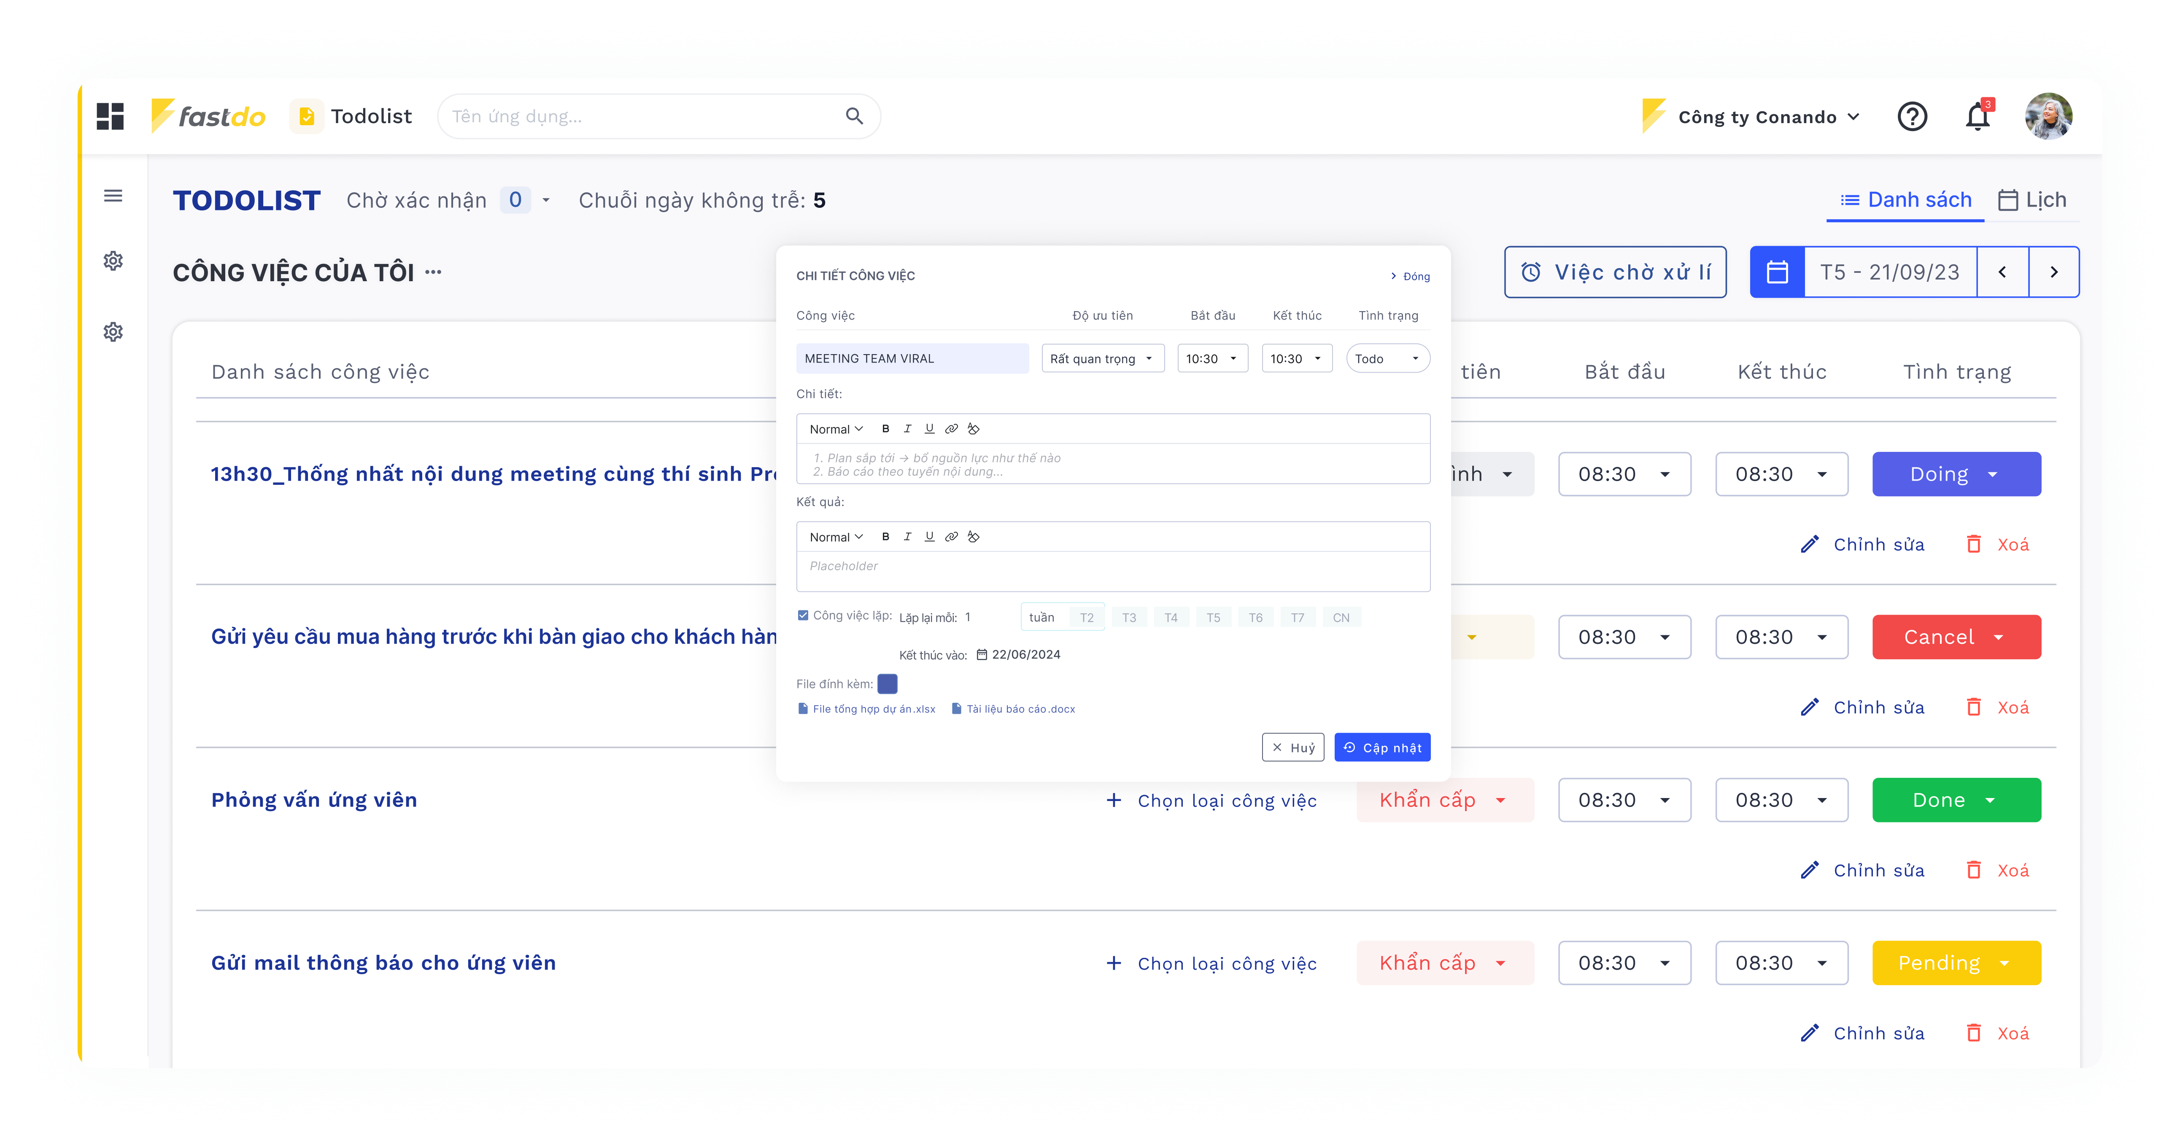Click the Todolist app icon
Screen dimensions: 2180x1145
click(x=306, y=117)
